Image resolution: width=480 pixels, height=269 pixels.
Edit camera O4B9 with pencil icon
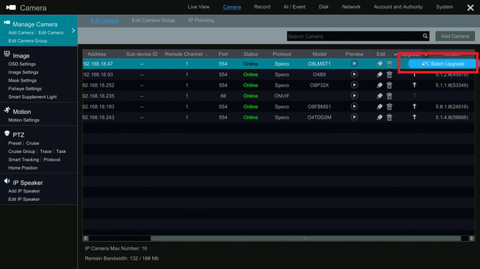pos(380,74)
